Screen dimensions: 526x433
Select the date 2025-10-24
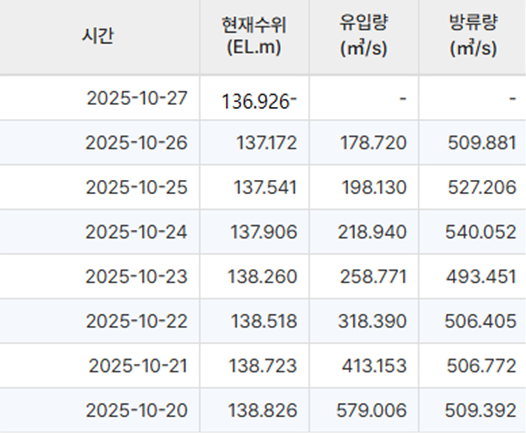(x=140, y=231)
